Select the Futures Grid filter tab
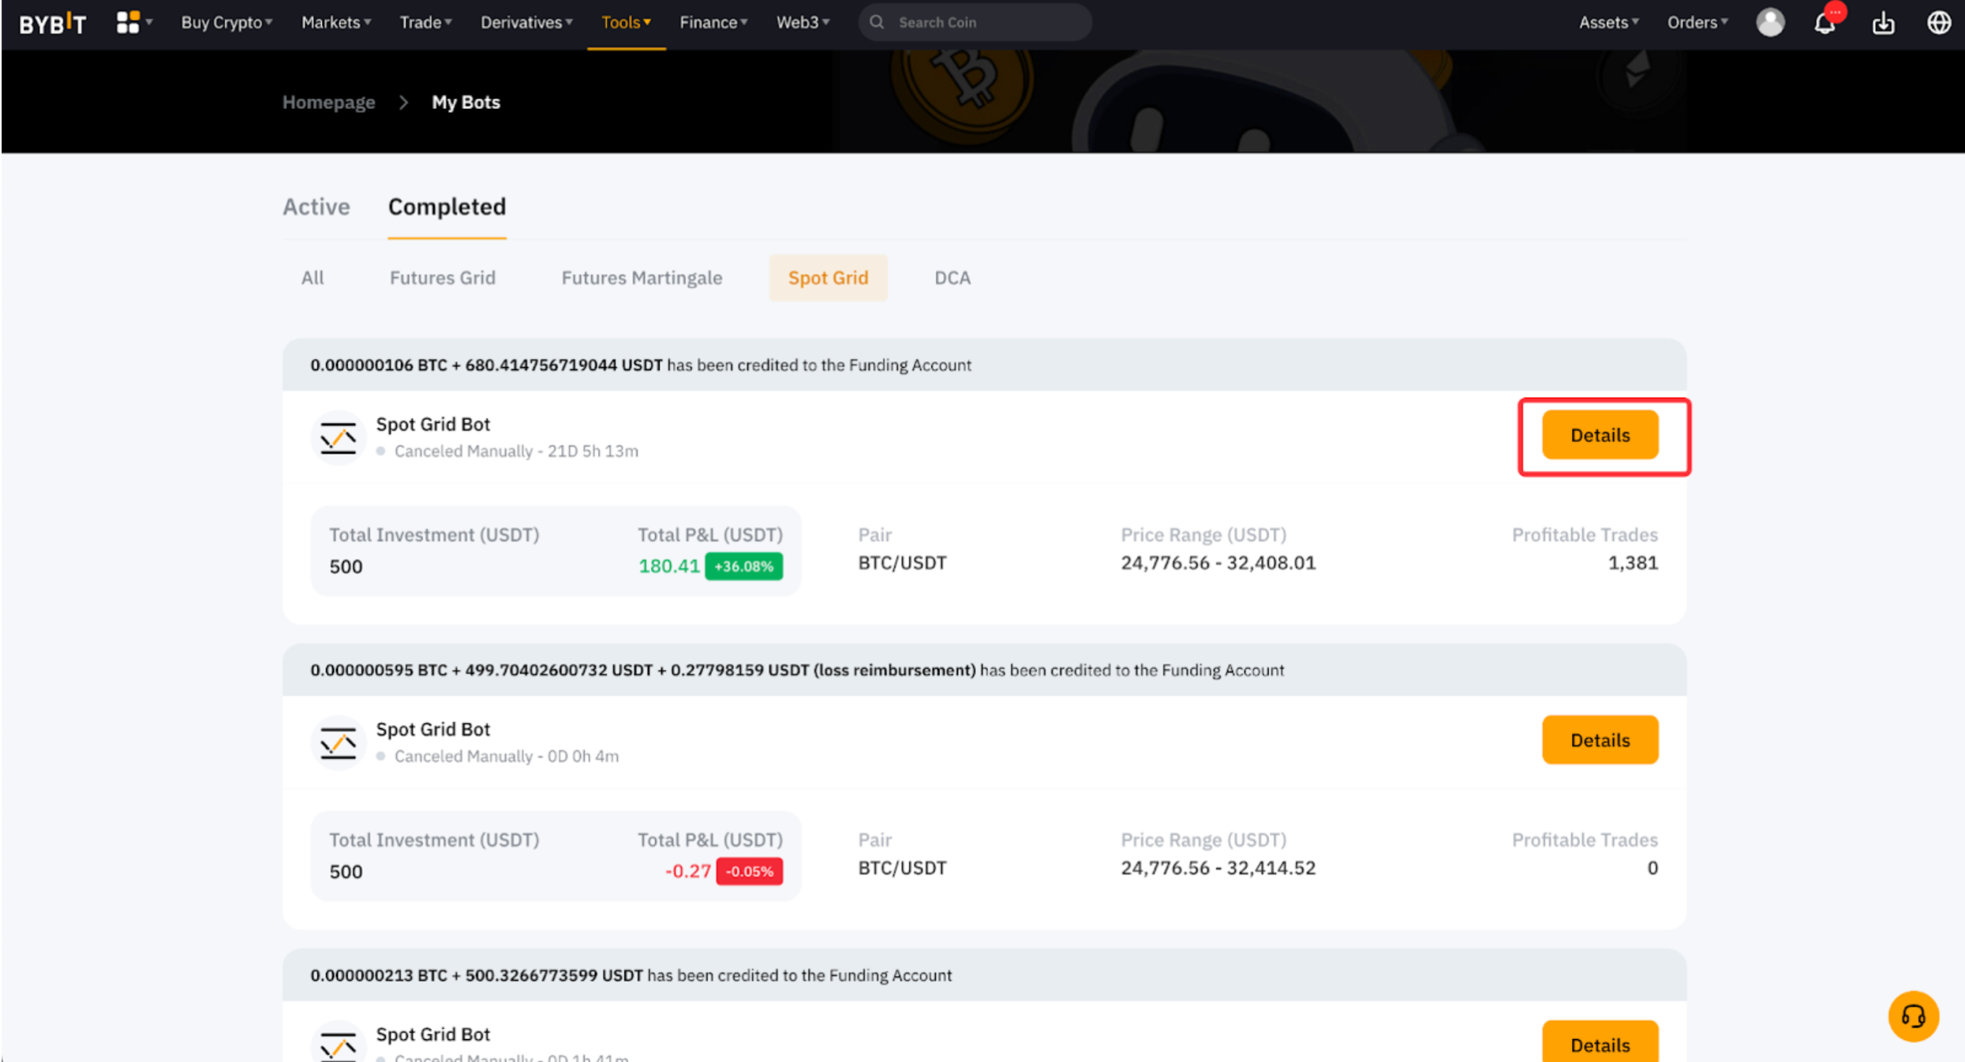 443,278
